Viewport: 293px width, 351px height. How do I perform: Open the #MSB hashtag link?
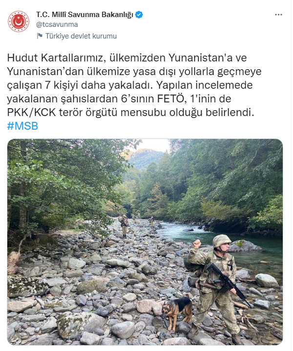point(22,126)
